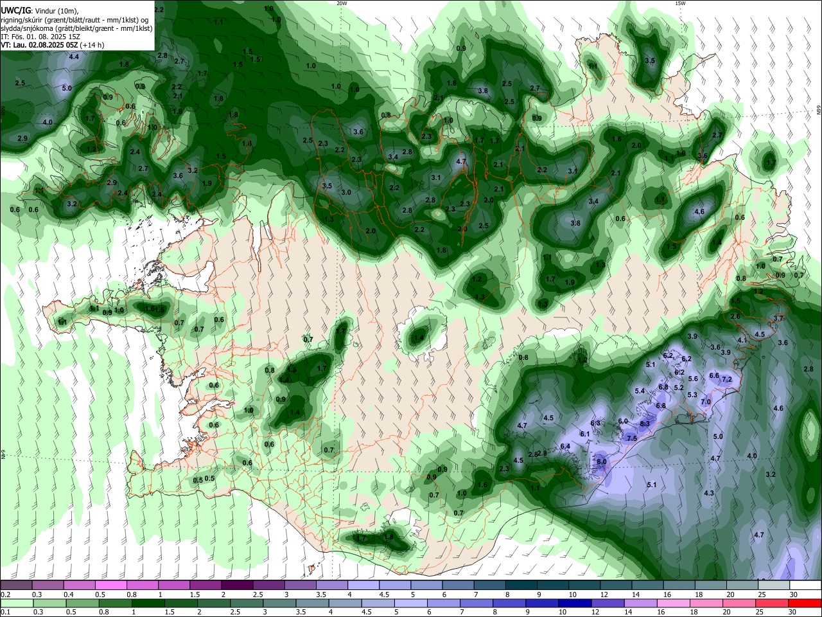Click the 5.3 precipitation value
The image size is (822, 617).
pyautogui.click(x=692, y=395)
